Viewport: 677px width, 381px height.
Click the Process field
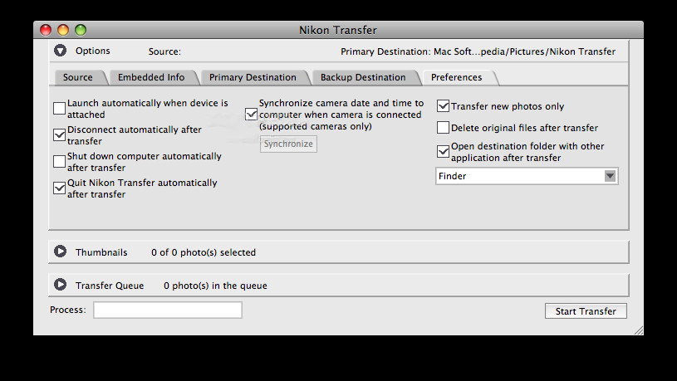tap(168, 310)
